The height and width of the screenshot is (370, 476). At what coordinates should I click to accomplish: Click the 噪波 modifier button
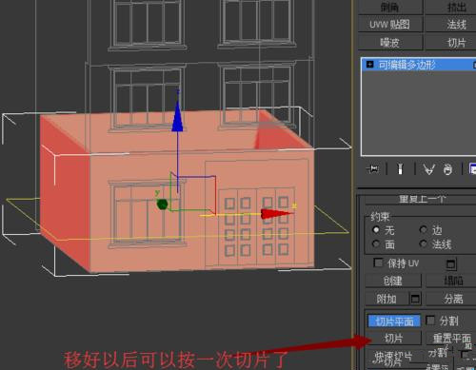point(390,43)
